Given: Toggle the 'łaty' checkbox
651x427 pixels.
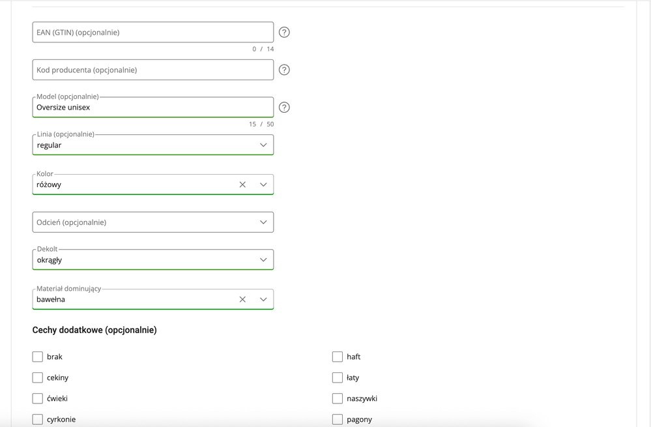Looking at the screenshot, I should pos(338,377).
